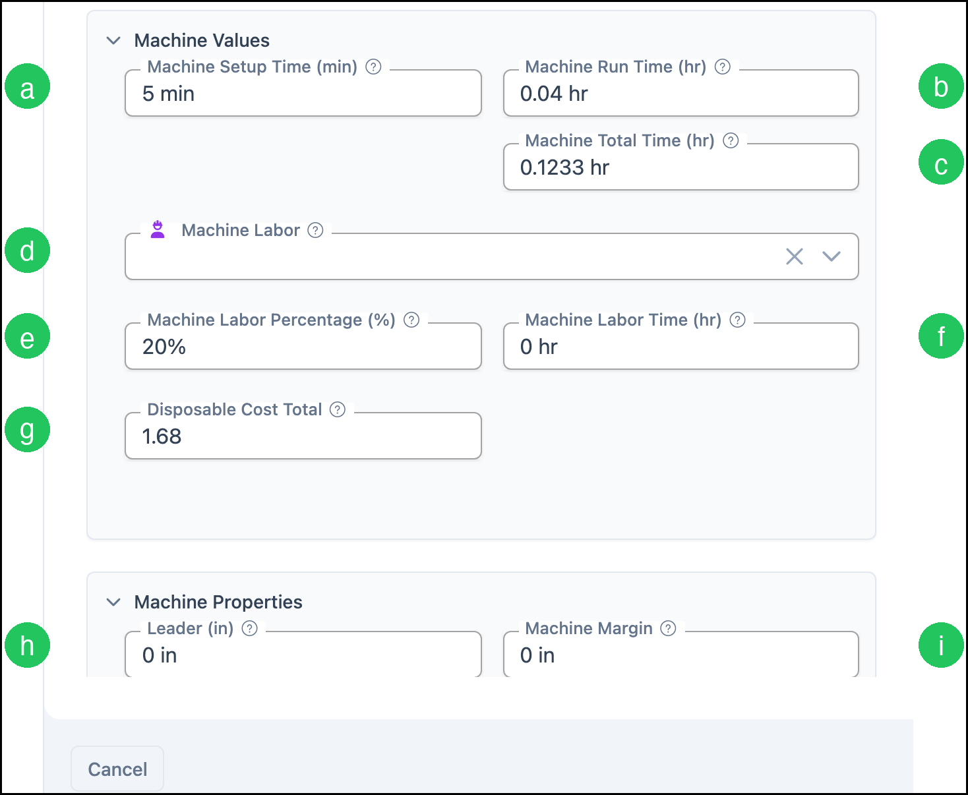Open the Machine Labor dropdown arrow

[832, 256]
